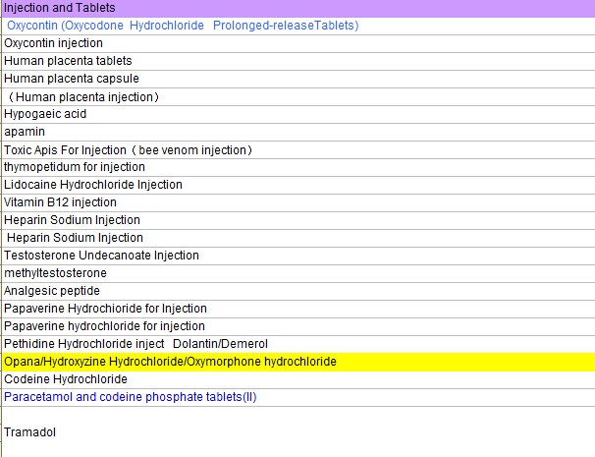Open 'Paracetamol and codeine phosphate tablets(II)' link
The height and width of the screenshot is (457, 595).
point(131,397)
